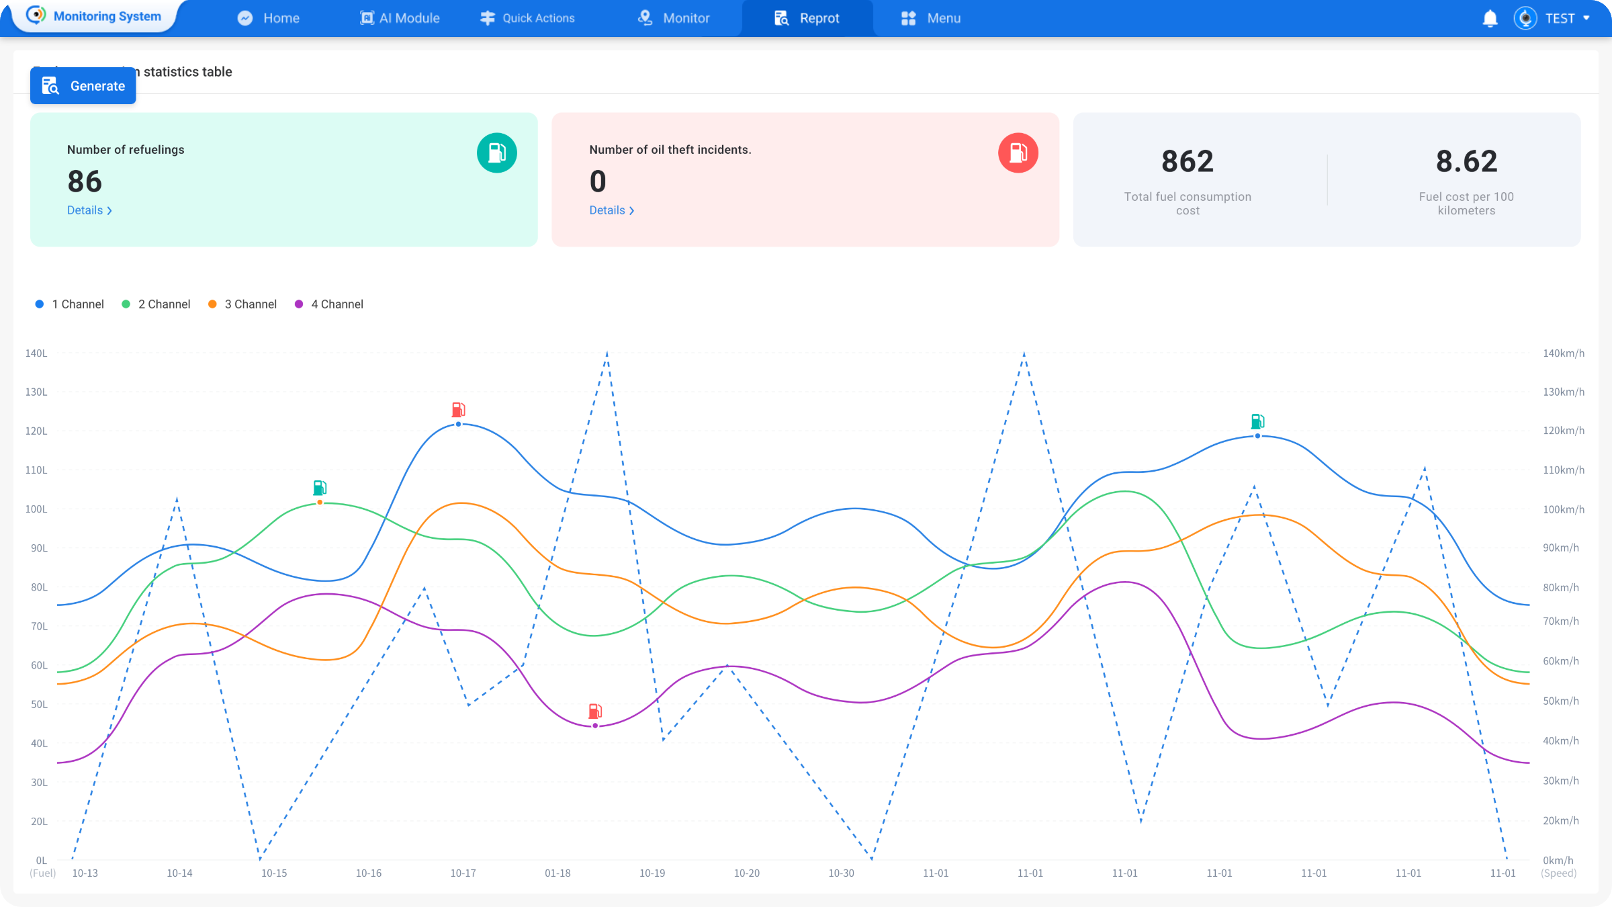Expand the TEST user dropdown arrow
This screenshot has height=907, width=1612.
tap(1586, 18)
